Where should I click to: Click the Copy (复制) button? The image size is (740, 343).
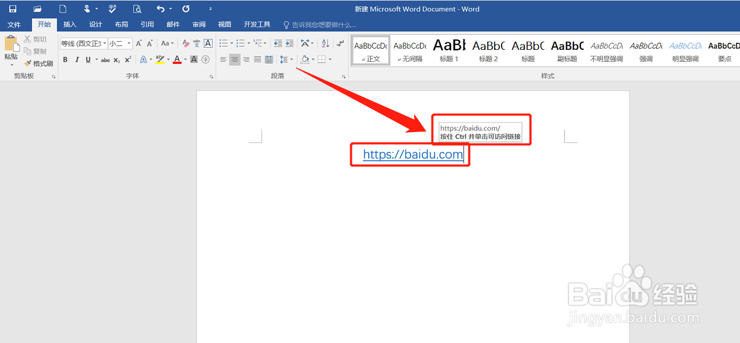(x=36, y=51)
